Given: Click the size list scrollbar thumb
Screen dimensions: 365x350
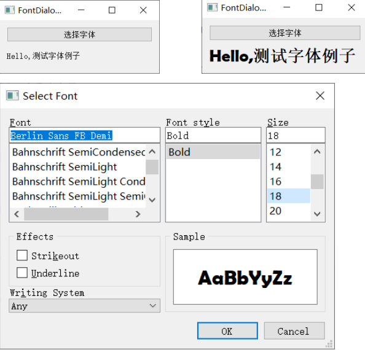Looking at the screenshot, I should point(317,182).
